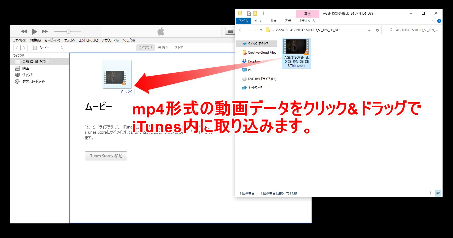Click the folder icon in the address bar

coord(268,30)
